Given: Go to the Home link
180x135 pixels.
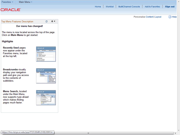Looking at the screenshot, I should [x=98, y=7].
